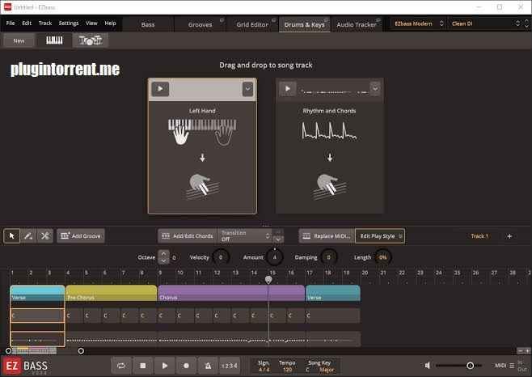532x377 pixels.
Task: Open Left Hand card dropdown menu
Action: (247, 89)
